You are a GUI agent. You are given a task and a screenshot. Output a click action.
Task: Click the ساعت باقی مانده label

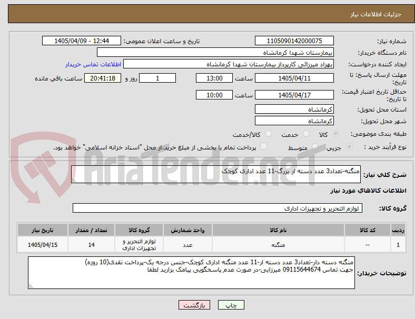point(58,78)
